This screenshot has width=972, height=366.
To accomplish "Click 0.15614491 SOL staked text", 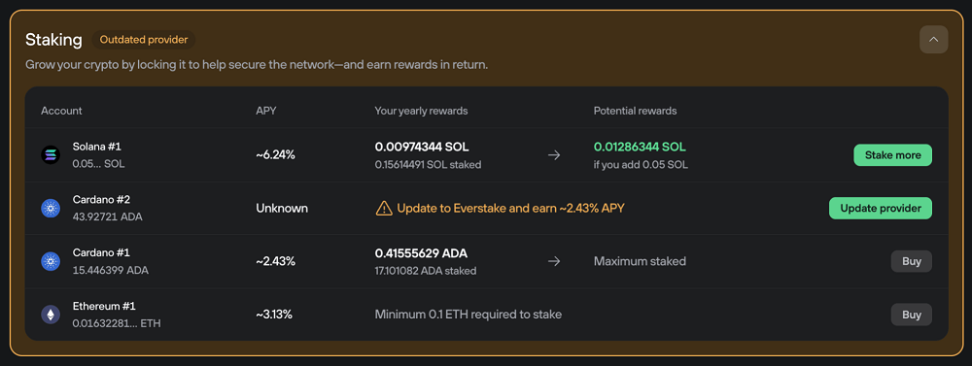I will (428, 165).
